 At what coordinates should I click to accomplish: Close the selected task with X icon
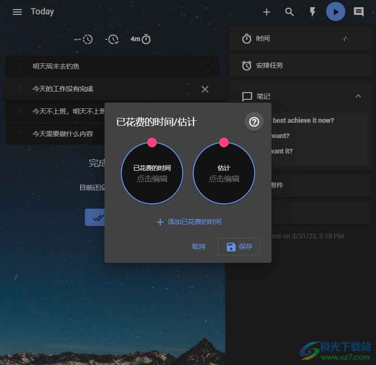pyautogui.click(x=205, y=89)
